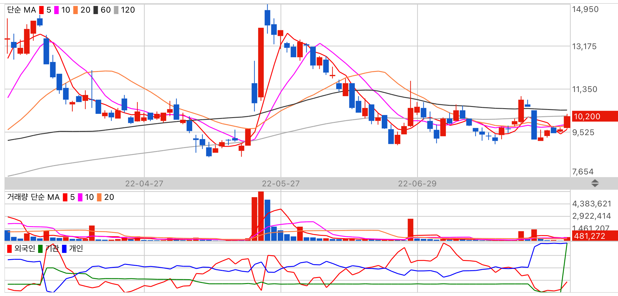The image size is (618, 296).
Task: Click the gray 120-day MA color swatch
Action: pyautogui.click(x=116, y=10)
